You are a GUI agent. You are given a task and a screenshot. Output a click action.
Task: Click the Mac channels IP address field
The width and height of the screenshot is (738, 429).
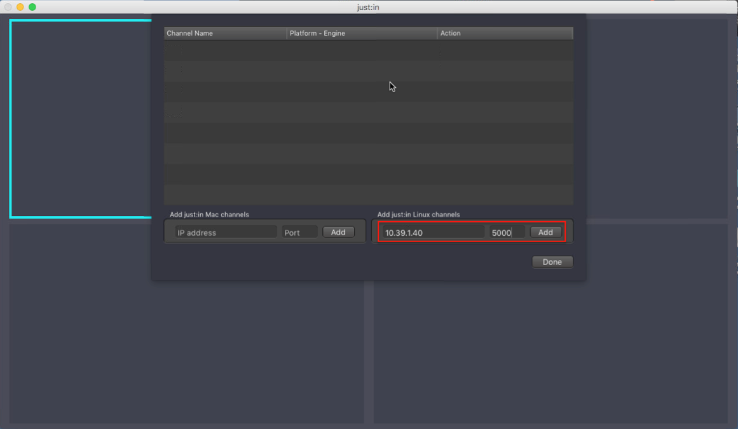pyautogui.click(x=226, y=233)
